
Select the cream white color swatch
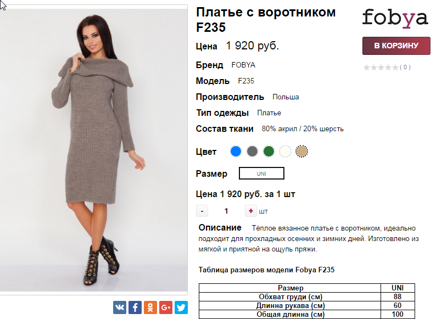click(x=285, y=152)
